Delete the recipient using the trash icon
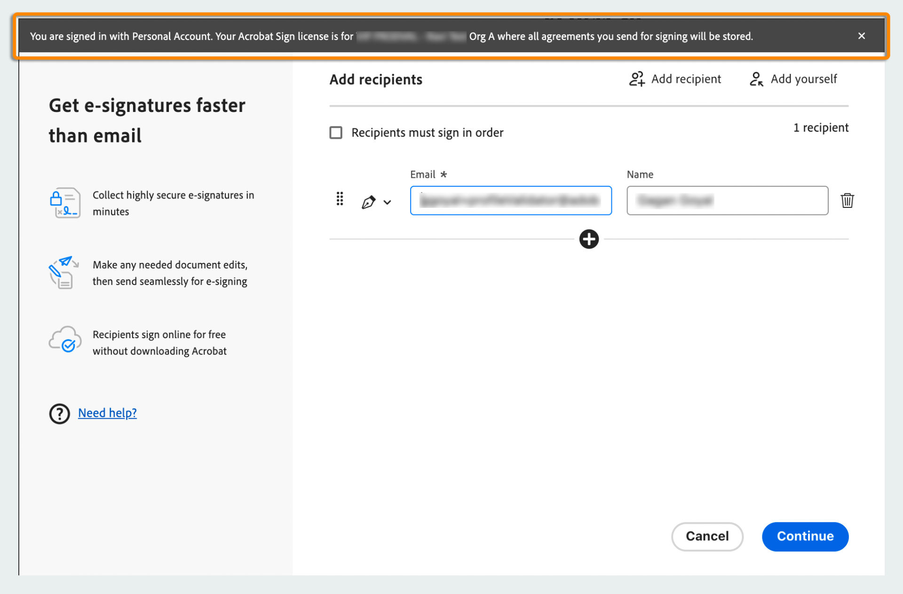Screen dimensions: 903x594 tap(848, 200)
